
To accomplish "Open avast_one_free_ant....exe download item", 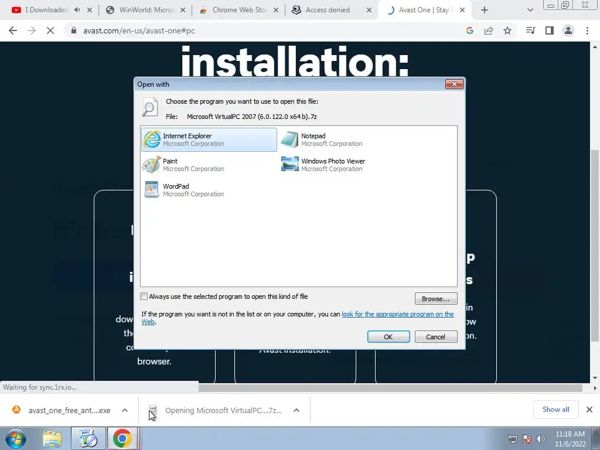I will [x=61, y=410].
